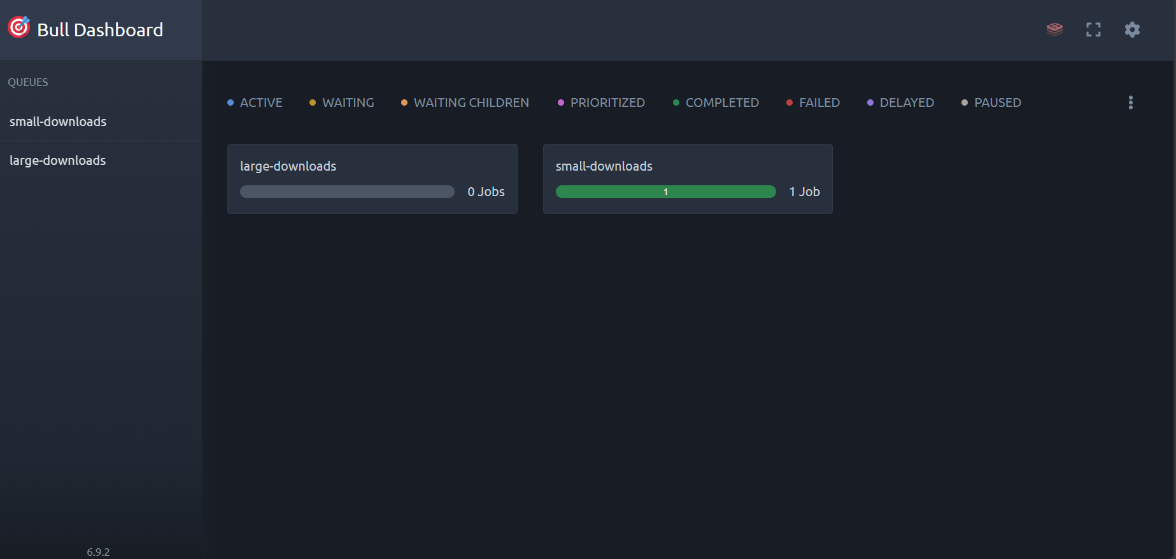Open the settings gear

pos(1131,29)
